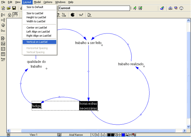The height and width of the screenshot is (137, 191).
Task: Open the View 1 selector
Action: [33, 135]
